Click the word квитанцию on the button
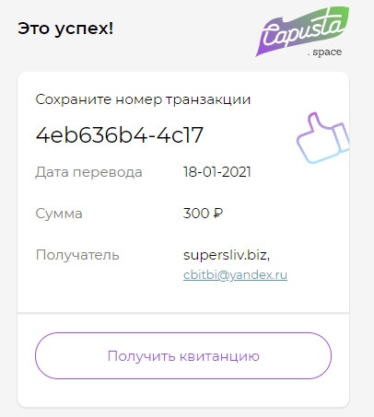 click(x=219, y=356)
